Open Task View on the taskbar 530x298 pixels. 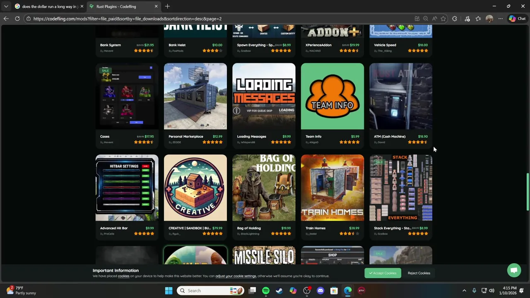pos(252,291)
